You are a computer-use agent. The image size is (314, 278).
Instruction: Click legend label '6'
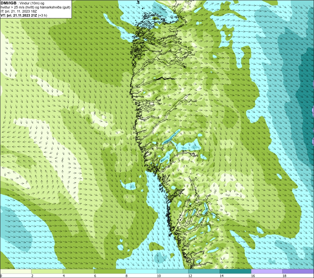pos(95,276)
